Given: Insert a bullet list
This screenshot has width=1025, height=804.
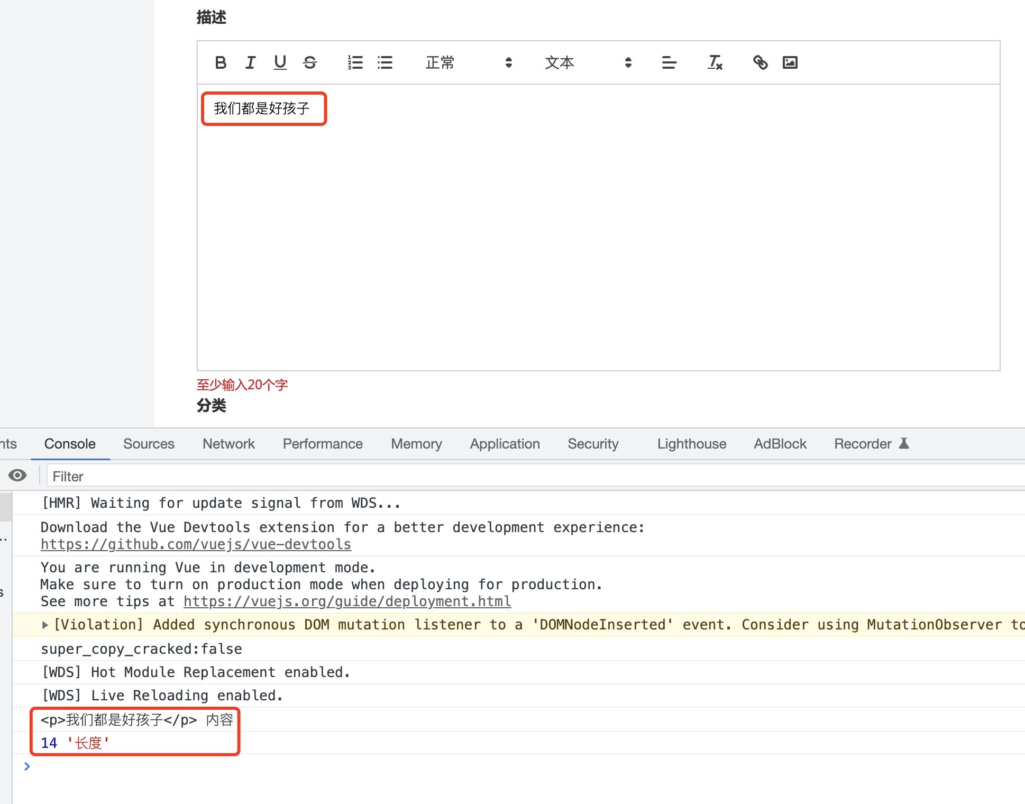Looking at the screenshot, I should click(x=385, y=63).
